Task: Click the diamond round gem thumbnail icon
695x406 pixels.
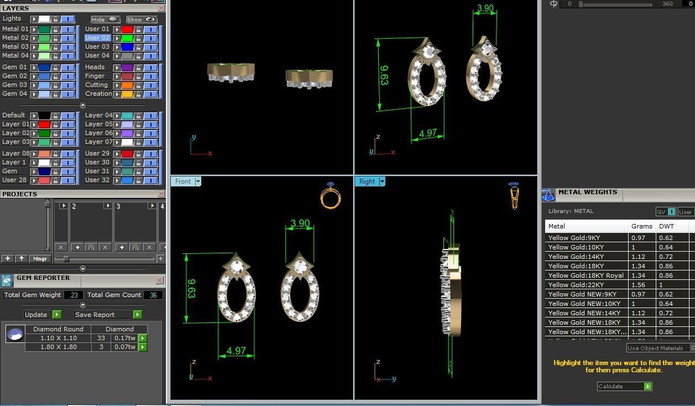Action: [x=15, y=334]
